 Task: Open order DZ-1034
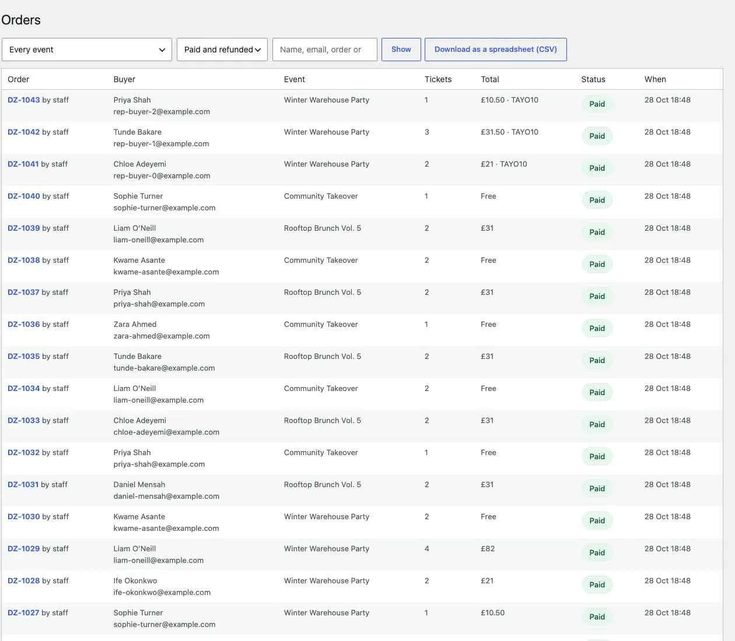(x=24, y=389)
